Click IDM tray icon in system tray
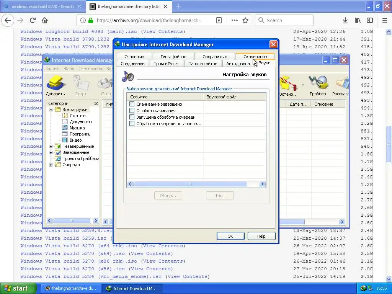This screenshot has width=392, height=294. click(364, 288)
